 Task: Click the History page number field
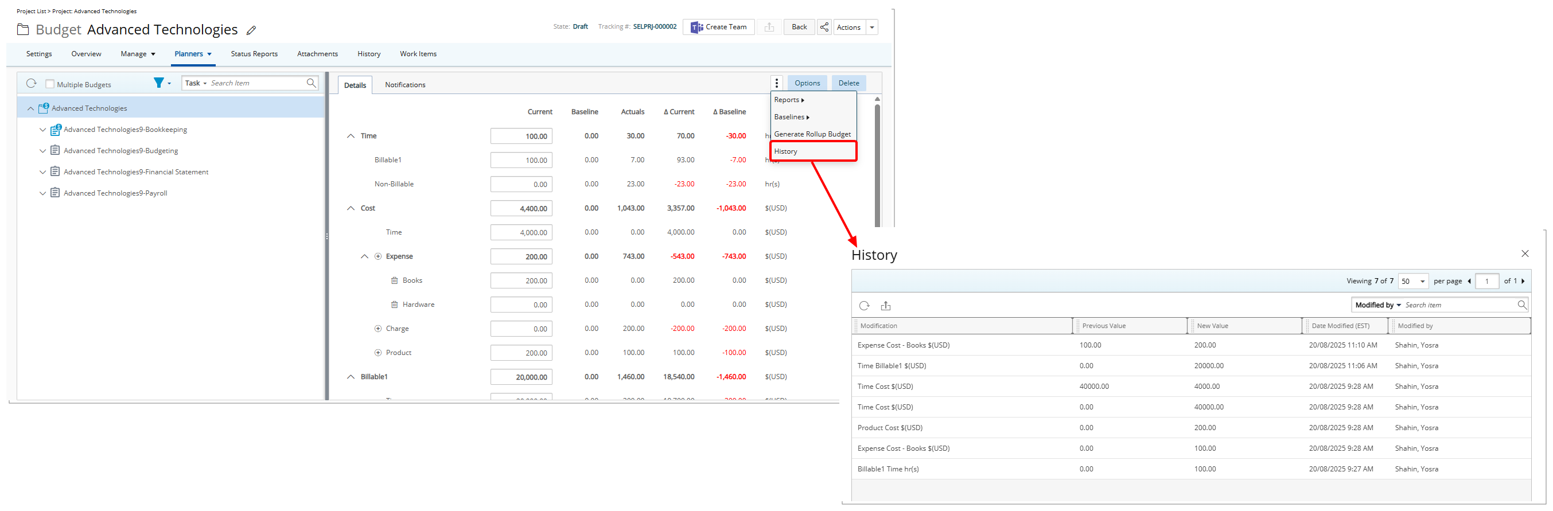(x=1486, y=281)
